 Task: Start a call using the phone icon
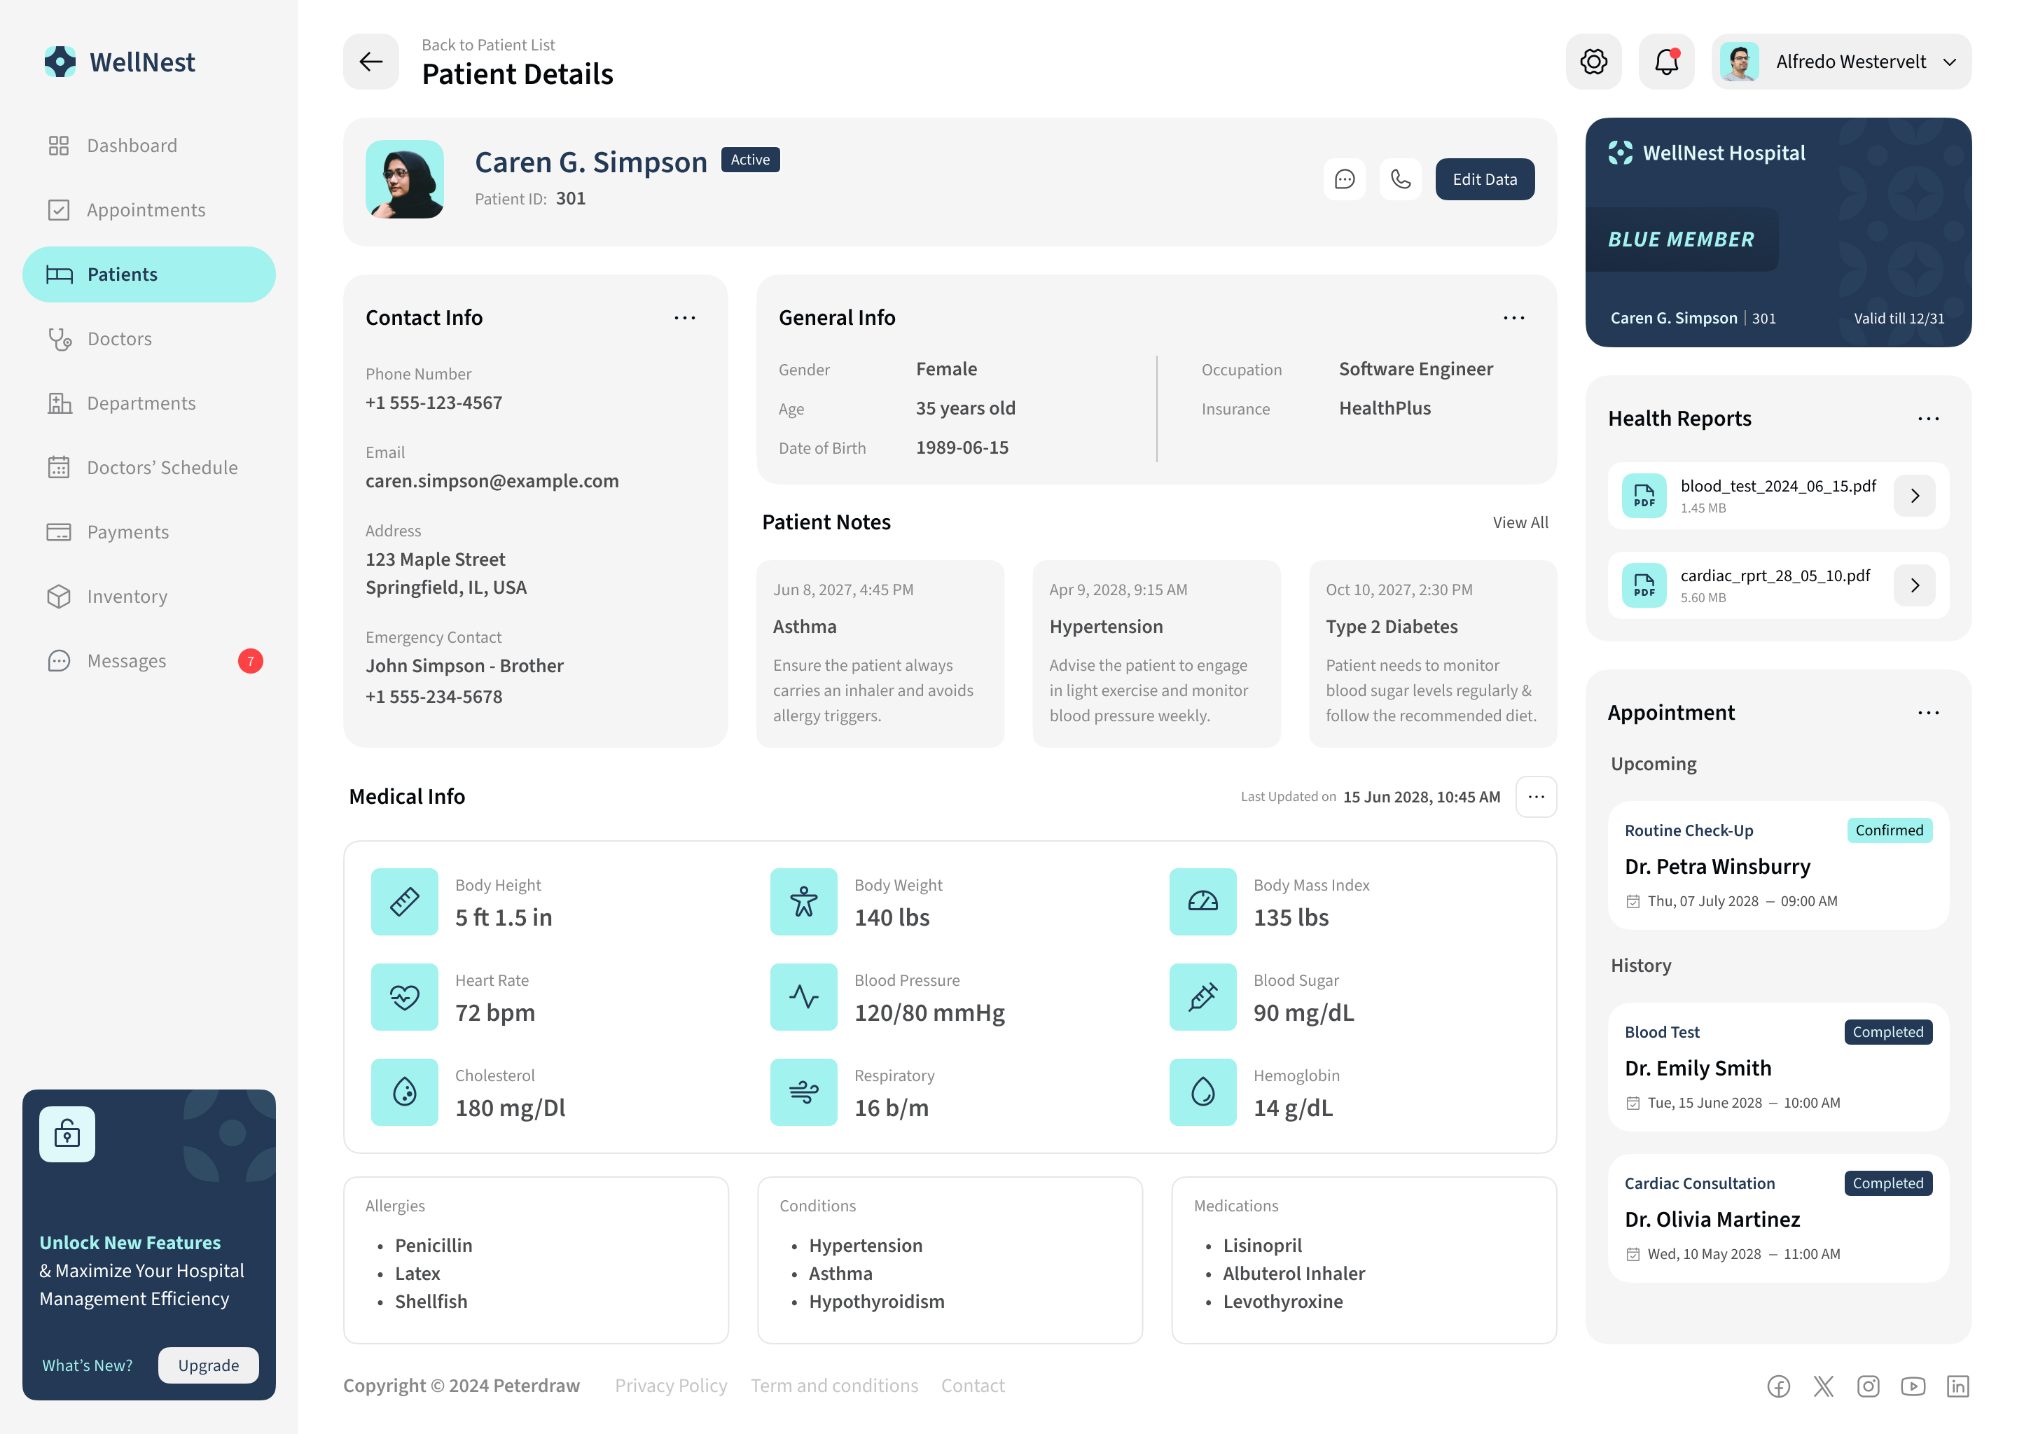tap(1401, 179)
